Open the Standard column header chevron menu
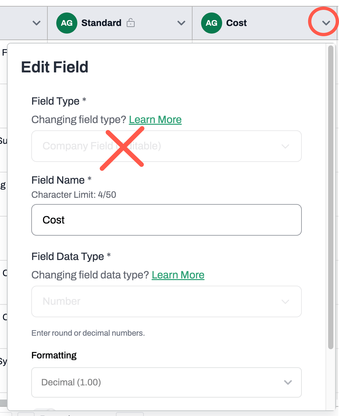This screenshot has height=416, width=339. (181, 23)
